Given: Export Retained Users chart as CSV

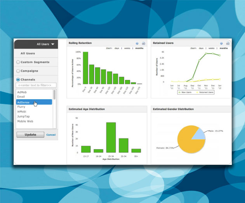Looking at the screenshot, I should (x=228, y=44).
